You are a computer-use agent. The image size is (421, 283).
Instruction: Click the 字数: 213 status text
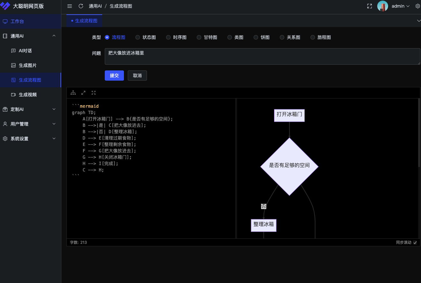[79, 243]
